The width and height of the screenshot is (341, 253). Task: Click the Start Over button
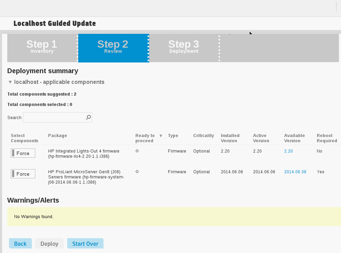point(85,243)
